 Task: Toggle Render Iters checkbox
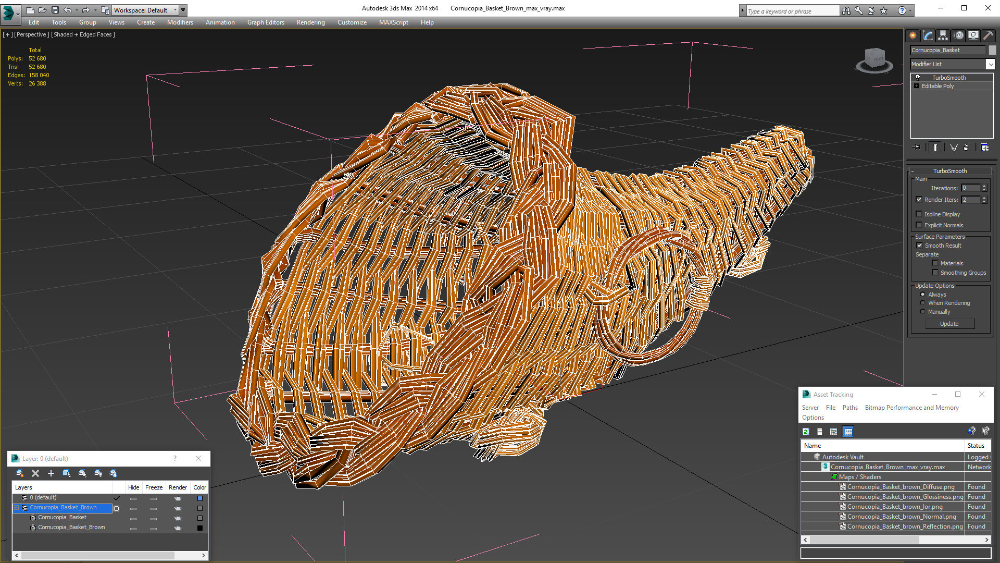tap(919, 200)
